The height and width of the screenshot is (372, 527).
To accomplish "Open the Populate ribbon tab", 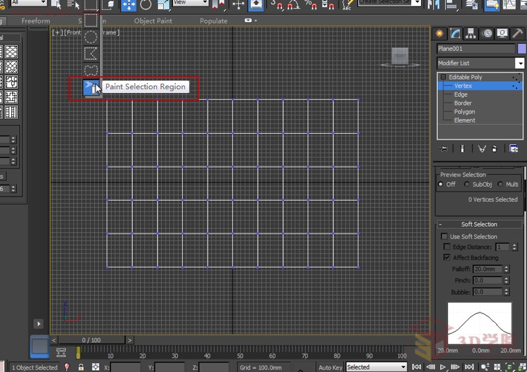I will pos(213,21).
